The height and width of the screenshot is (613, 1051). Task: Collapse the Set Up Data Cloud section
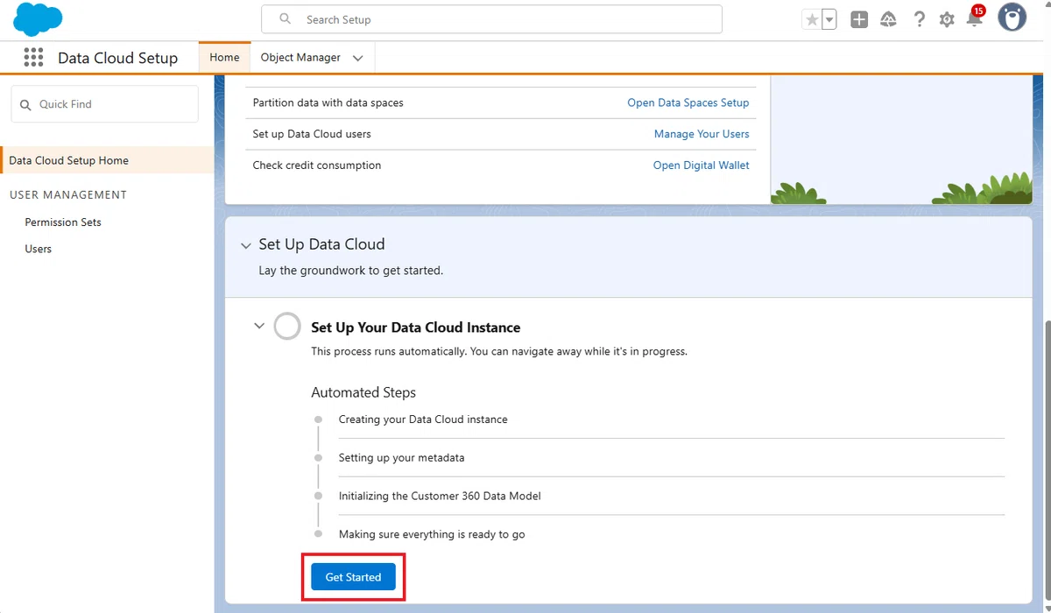pyautogui.click(x=246, y=246)
